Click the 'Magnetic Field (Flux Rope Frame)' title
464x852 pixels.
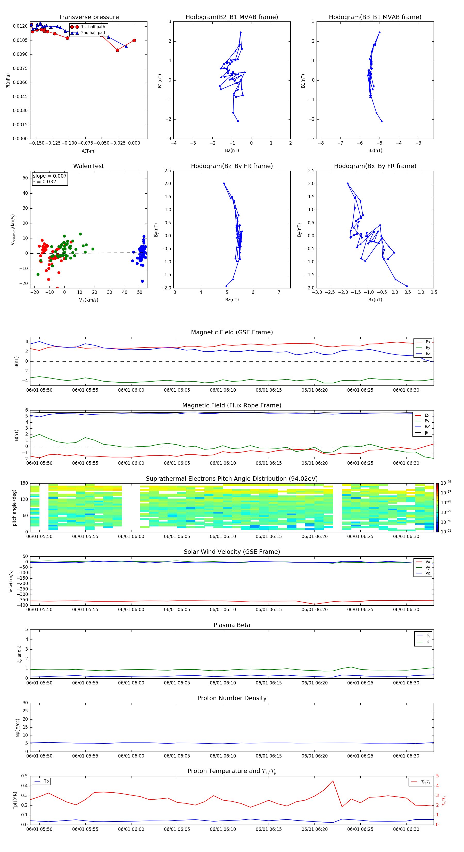pos(232,406)
